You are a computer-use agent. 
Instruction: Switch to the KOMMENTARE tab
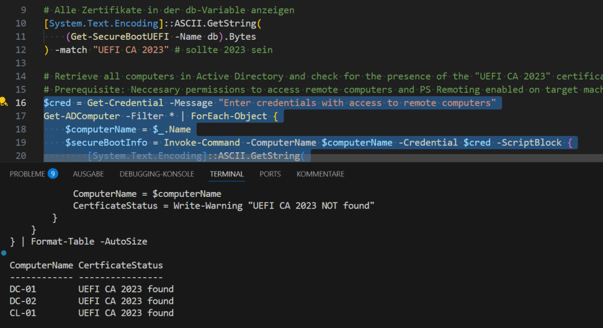(320, 174)
